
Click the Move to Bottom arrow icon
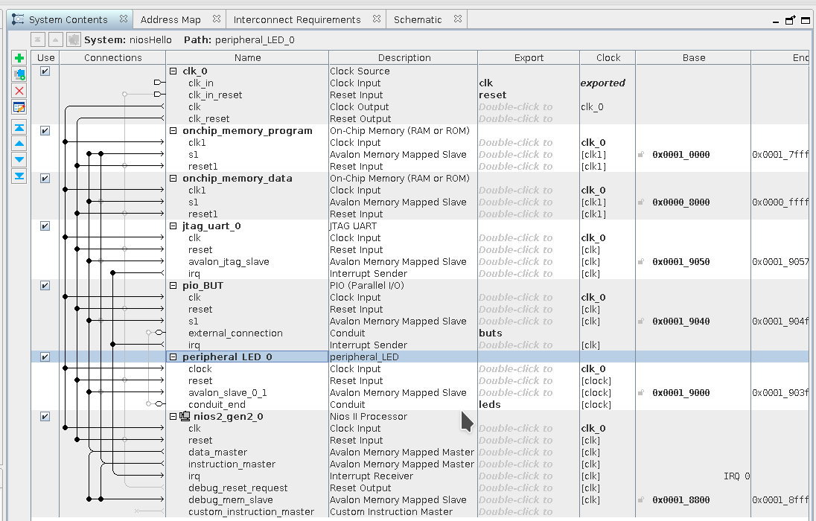[19, 176]
